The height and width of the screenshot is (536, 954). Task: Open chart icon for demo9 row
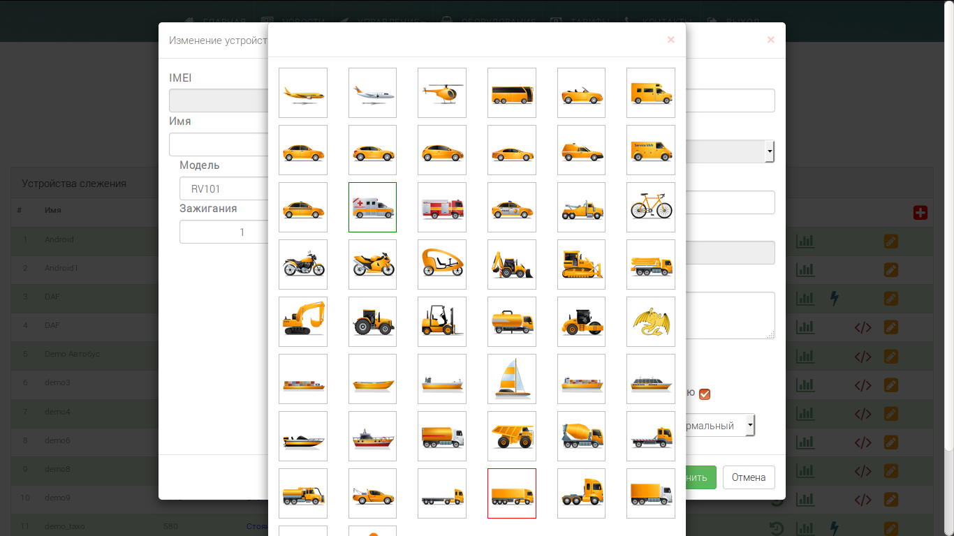[x=806, y=500]
